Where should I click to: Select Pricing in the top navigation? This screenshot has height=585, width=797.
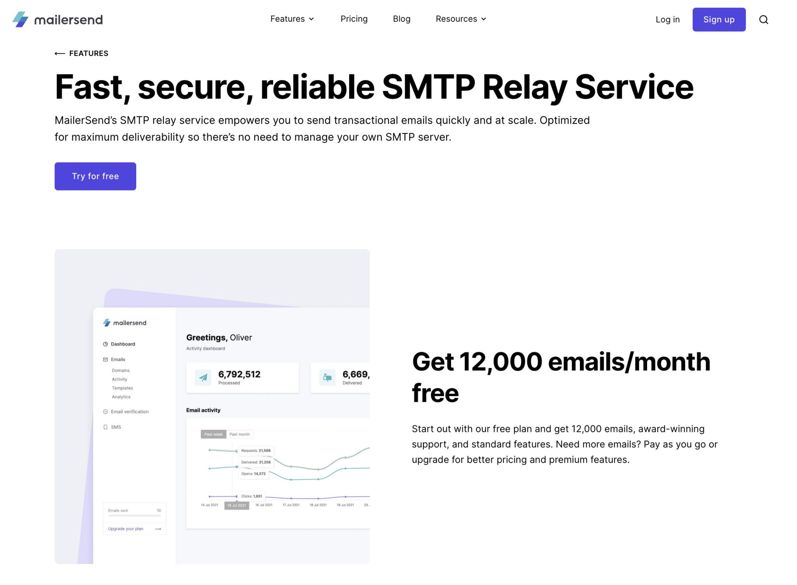pyautogui.click(x=354, y=19)
